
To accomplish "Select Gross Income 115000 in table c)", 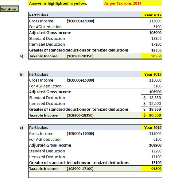I will (155, 134).
